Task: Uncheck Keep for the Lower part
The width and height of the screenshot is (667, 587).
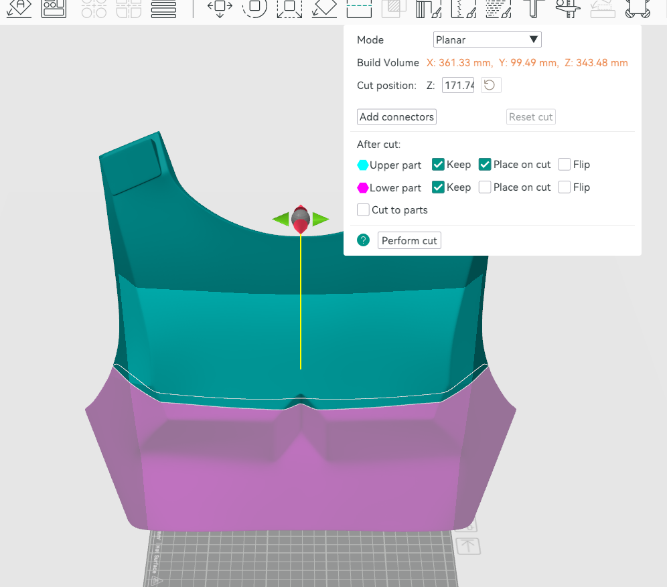Action: pos(439,187)
